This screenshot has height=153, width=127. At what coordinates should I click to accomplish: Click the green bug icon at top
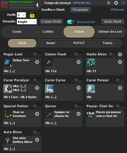109,3
